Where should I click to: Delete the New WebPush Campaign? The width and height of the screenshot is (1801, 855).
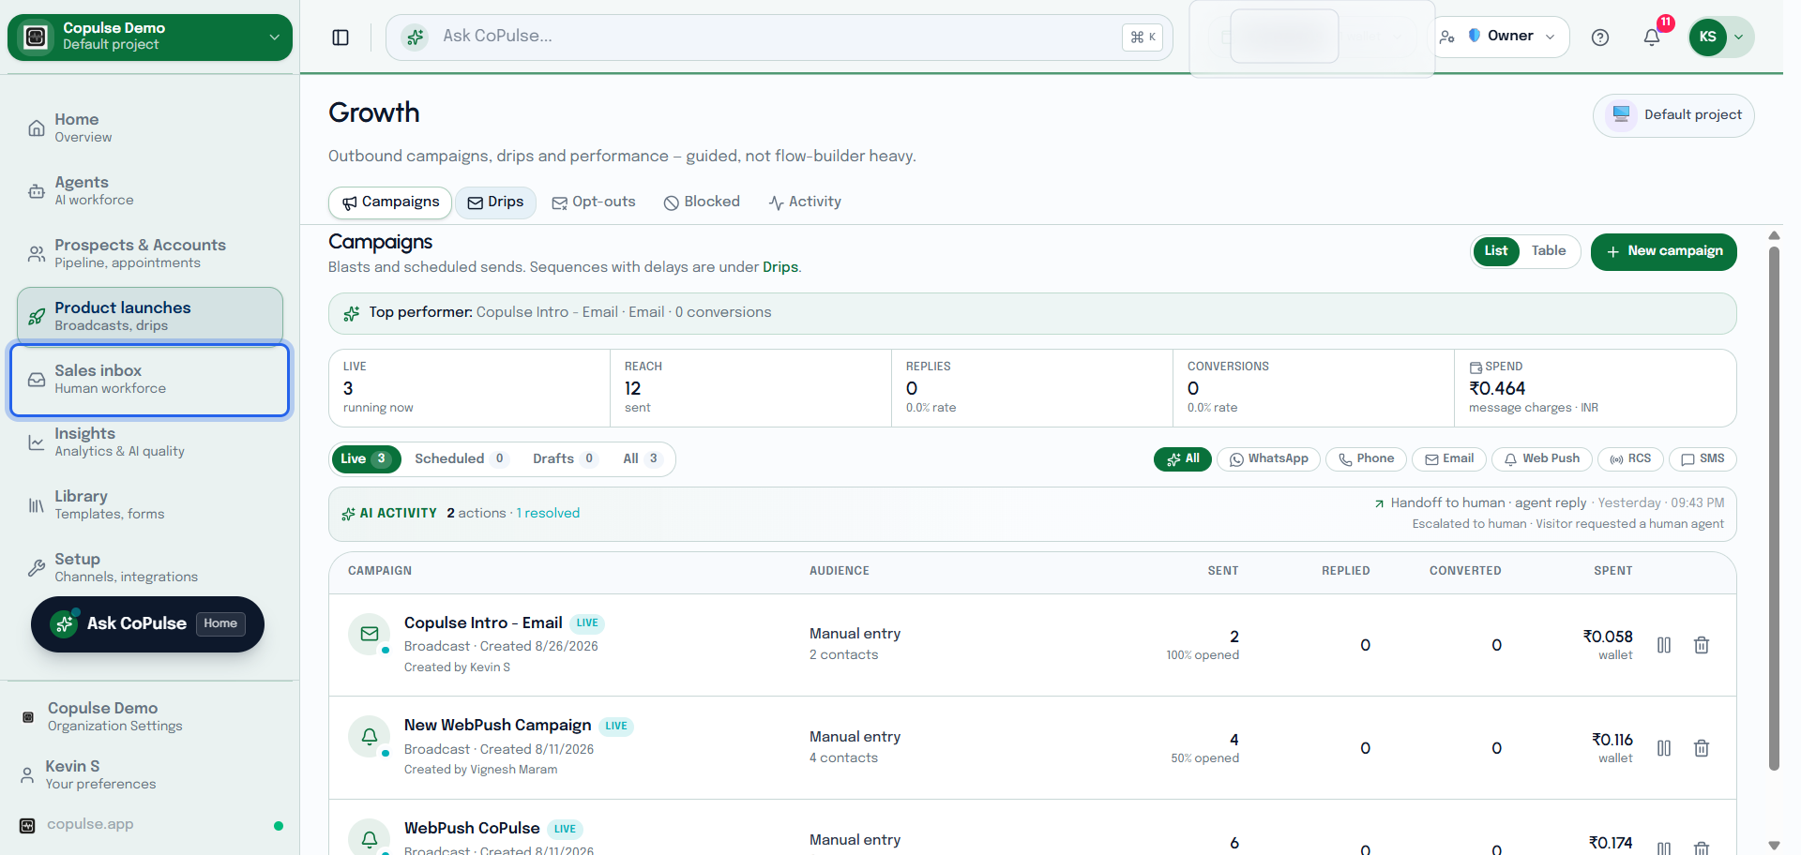[1702, 748]
